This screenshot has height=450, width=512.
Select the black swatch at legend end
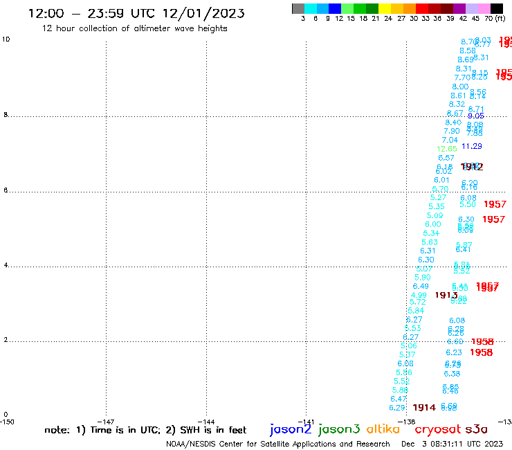pos(496,8)
